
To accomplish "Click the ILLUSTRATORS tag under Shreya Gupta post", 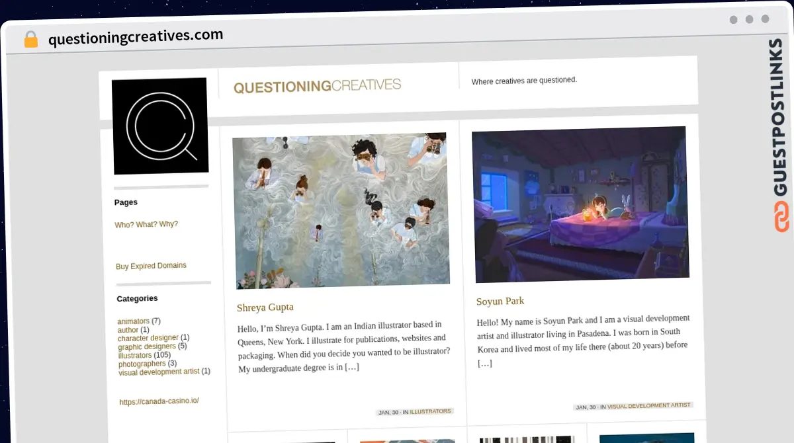I will pos(430,411).
